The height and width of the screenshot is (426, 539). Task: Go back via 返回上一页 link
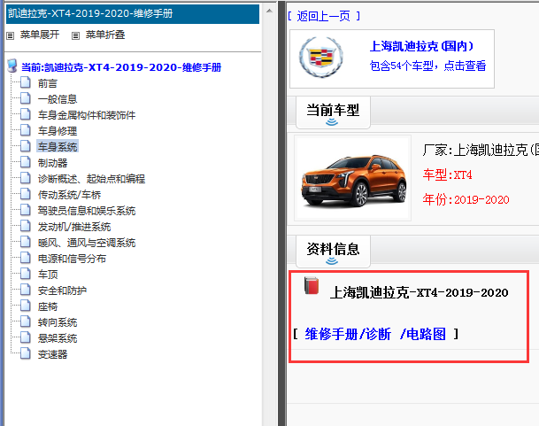click(x=324, y=16)
